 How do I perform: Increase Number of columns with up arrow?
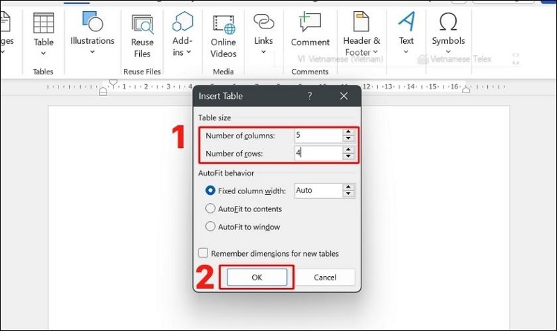point(348,133)
